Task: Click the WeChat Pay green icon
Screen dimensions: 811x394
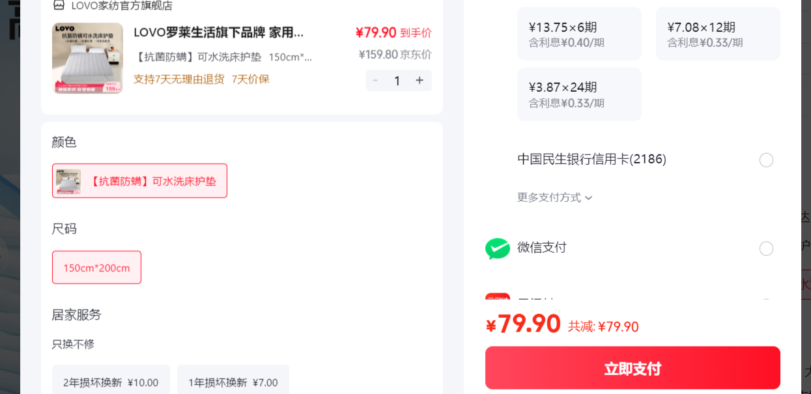Action: point(498,248)
